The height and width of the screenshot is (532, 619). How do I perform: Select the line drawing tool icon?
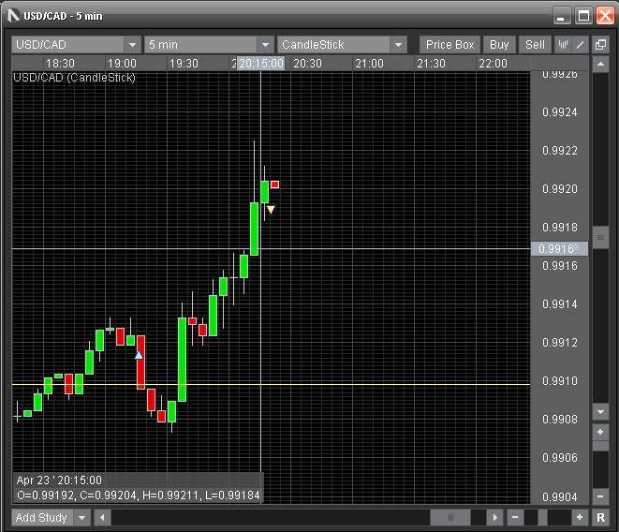[581, 45]
